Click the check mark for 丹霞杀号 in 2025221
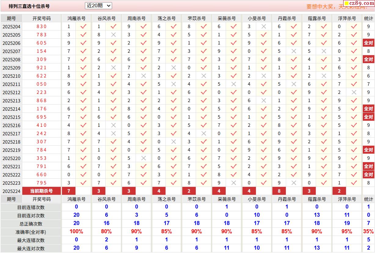This screenshot has width=375, height=253. 294,166
